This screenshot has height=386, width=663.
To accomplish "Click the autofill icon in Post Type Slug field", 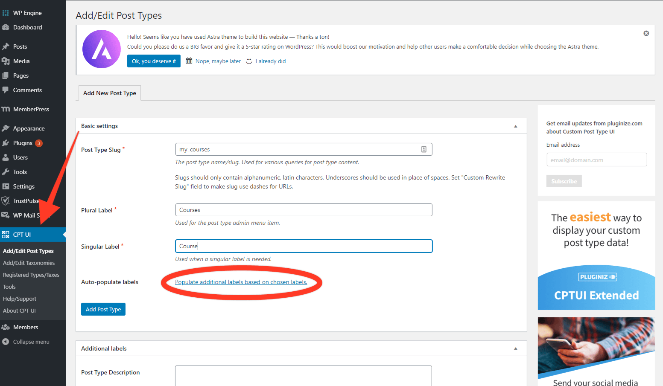I will click(424, 149).
